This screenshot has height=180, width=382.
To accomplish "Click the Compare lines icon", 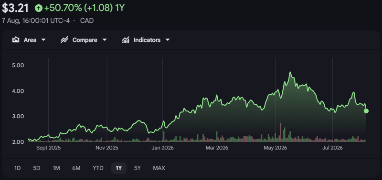I will (x=64, y=40).
